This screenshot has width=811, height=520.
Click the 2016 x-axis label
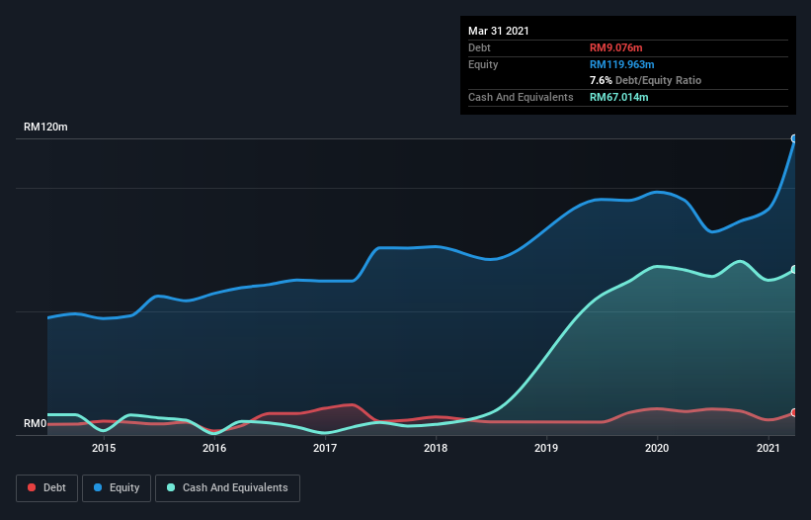[x=214, y=448]
